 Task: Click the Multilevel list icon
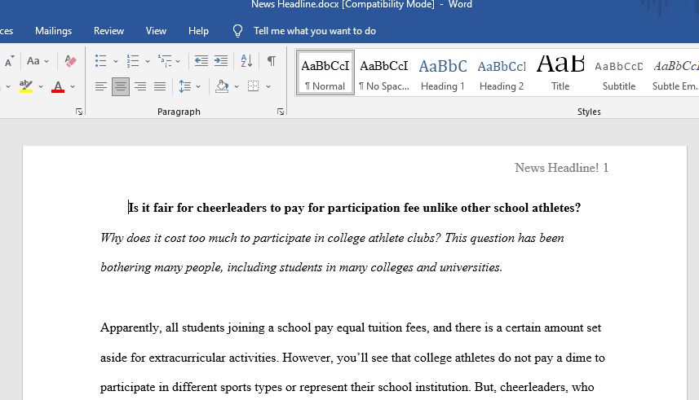(165, 60)
